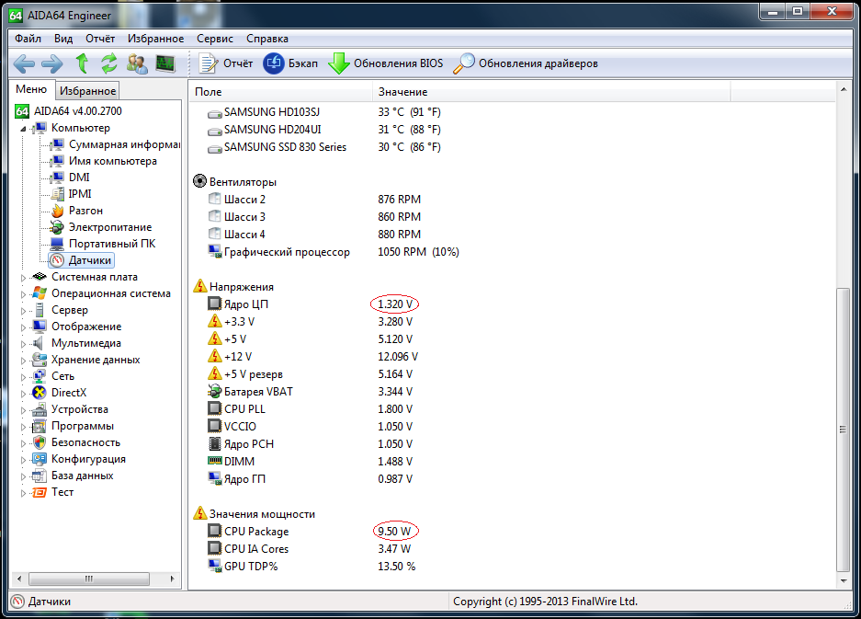Viewport: 861px width, 619px height.
Task: Click the База данных tree icon
Action: [x=40, y=476]
